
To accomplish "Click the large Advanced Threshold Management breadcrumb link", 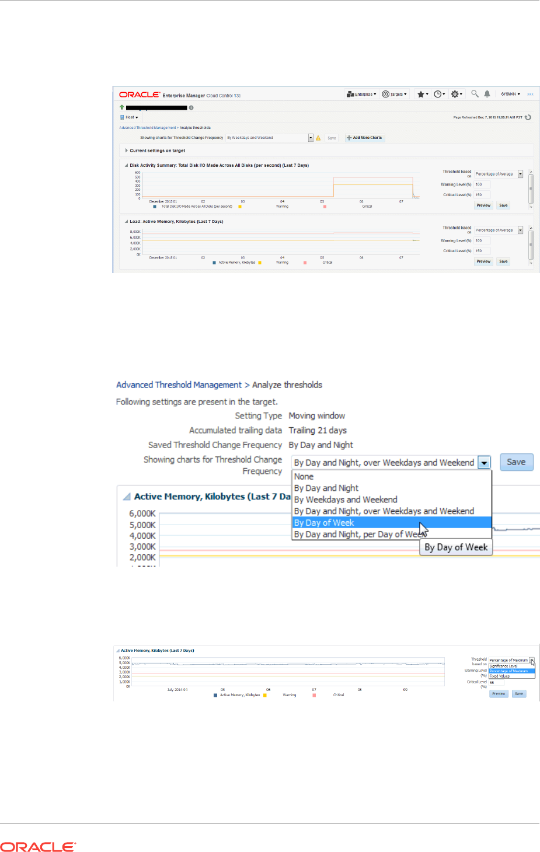I will coord(179,385).
